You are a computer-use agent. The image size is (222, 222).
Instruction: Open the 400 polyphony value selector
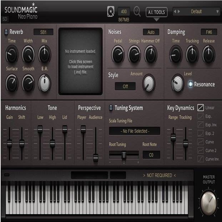(x=124, y=11)
